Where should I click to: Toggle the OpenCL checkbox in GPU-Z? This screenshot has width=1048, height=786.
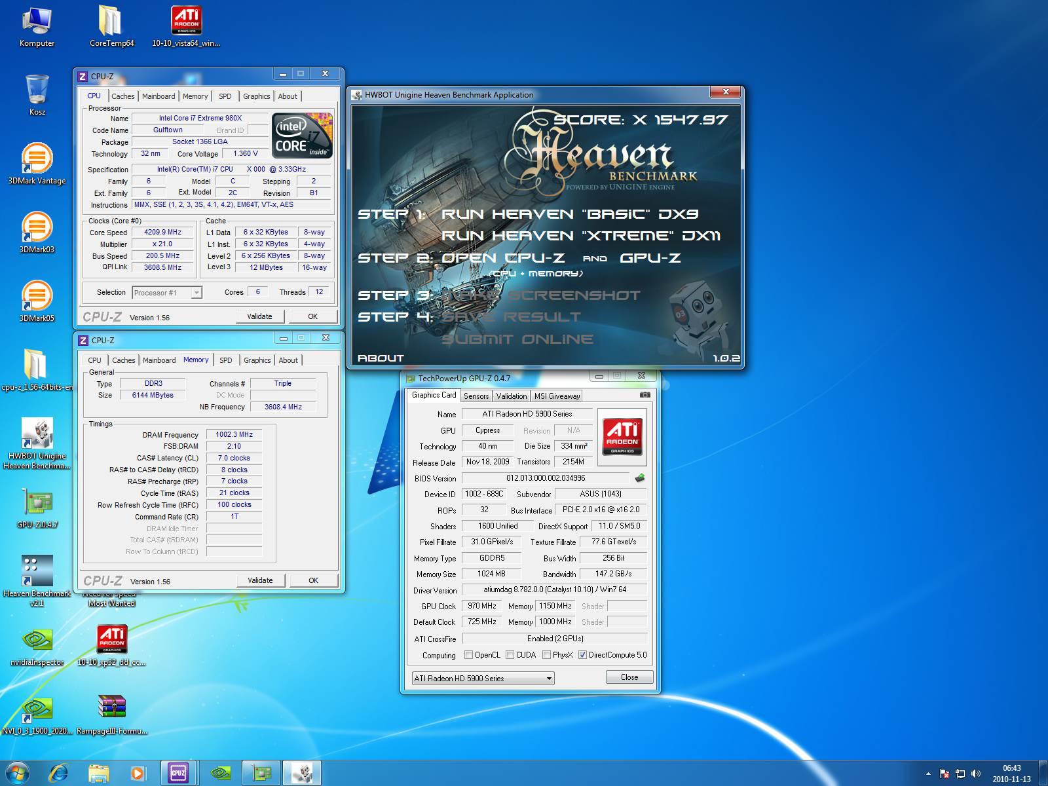(468, 654)
